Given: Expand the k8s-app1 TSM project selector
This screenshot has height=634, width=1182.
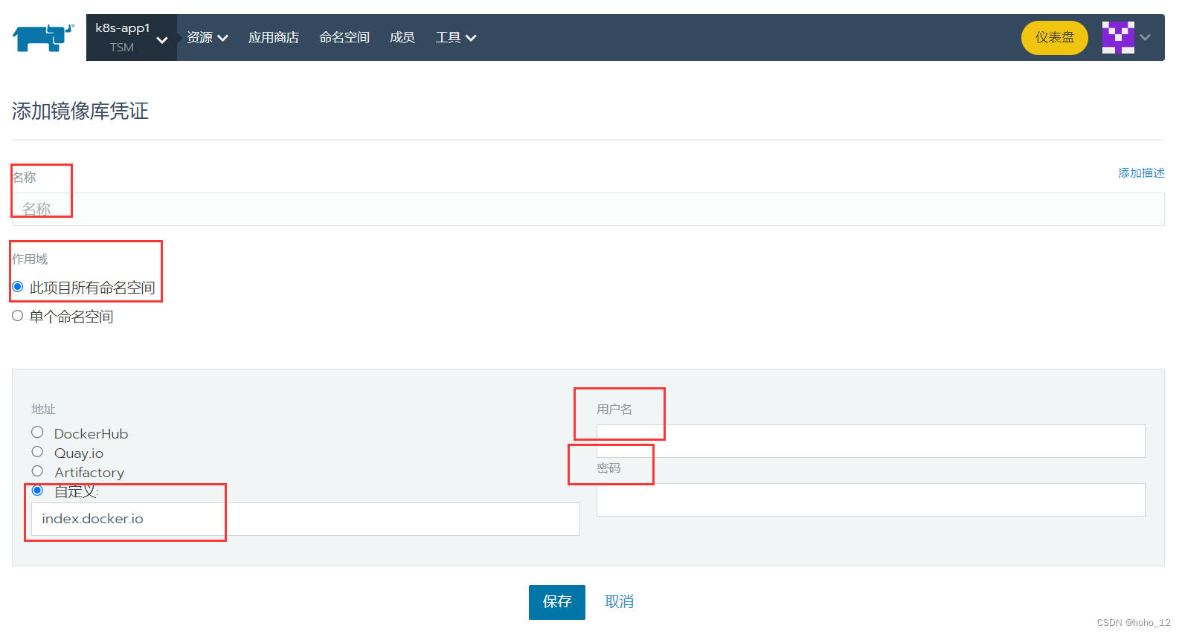Looking at the screenshot, I should [132, 37].
